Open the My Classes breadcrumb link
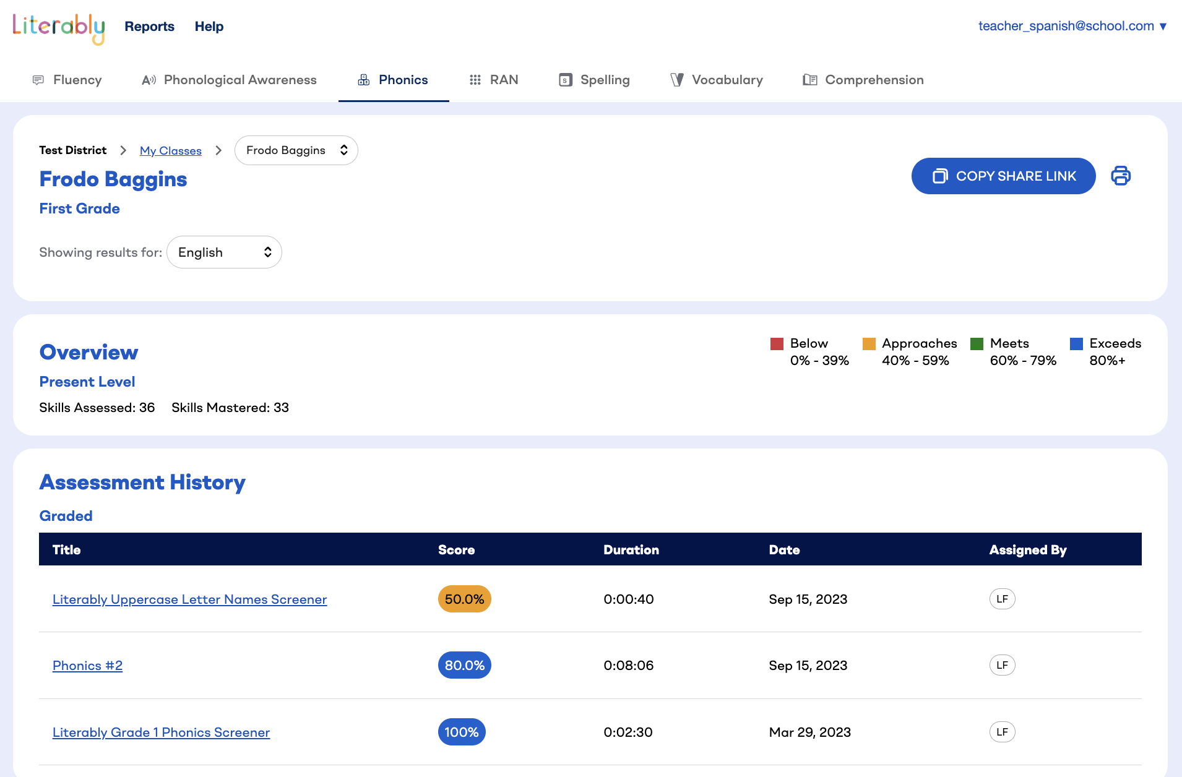Image resolution: width=1182 pixels, height=777 pixels. point(171,150)
